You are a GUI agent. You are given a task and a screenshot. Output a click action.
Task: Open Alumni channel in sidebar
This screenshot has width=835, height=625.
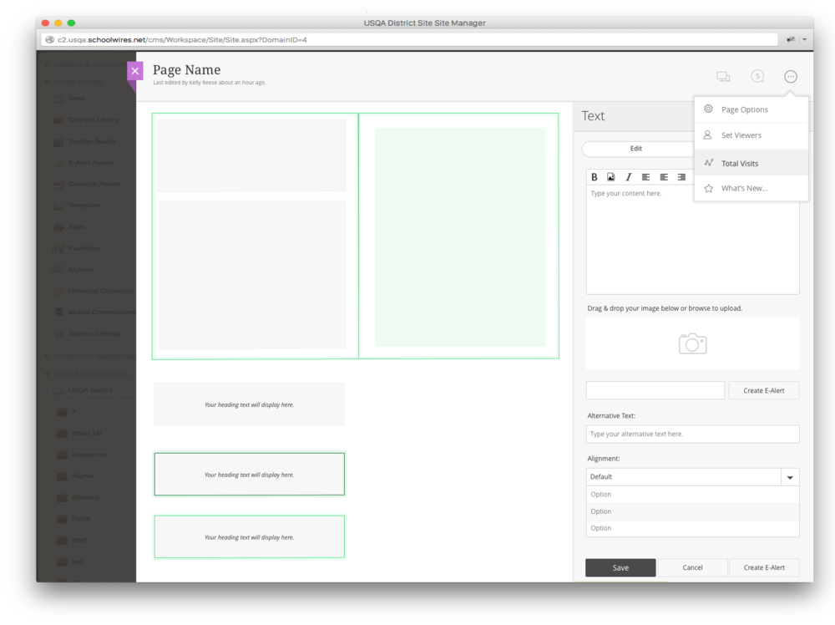click(x=83, y=475)
